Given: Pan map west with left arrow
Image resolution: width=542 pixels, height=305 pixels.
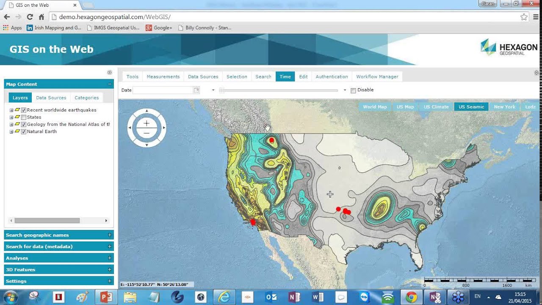Looking at the screenshot, I should point(130,128).
